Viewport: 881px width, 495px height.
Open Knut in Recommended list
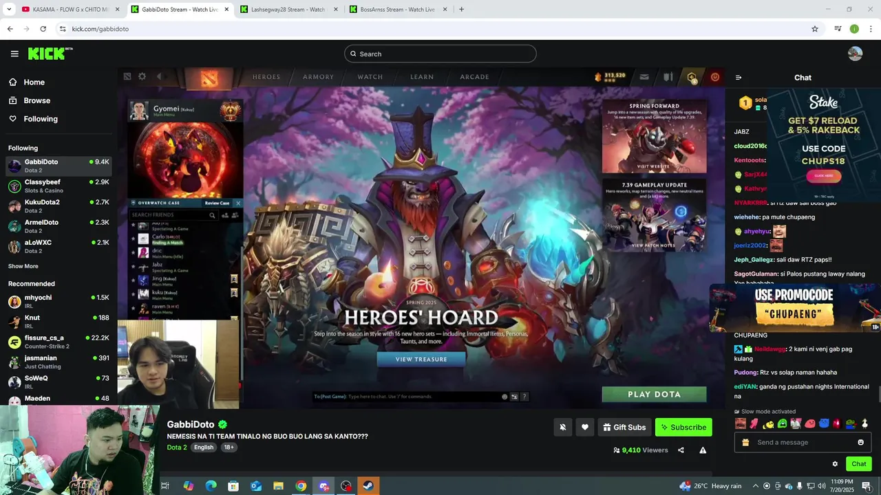(x=59, y=321)
